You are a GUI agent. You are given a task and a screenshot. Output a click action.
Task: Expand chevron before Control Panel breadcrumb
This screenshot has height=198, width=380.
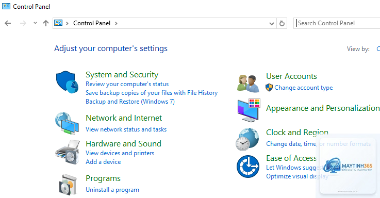(67, 23)
